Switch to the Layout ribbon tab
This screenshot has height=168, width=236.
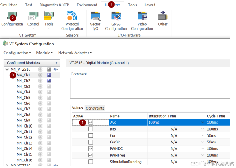[150, 5]
